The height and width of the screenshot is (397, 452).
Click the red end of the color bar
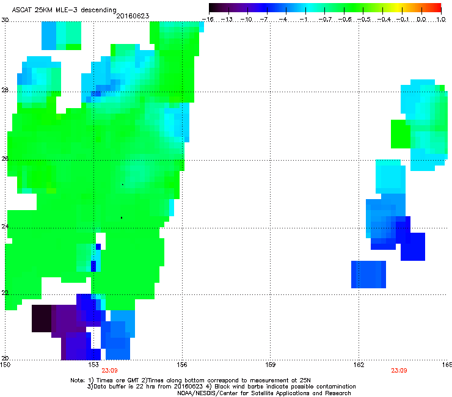point(437,7)
